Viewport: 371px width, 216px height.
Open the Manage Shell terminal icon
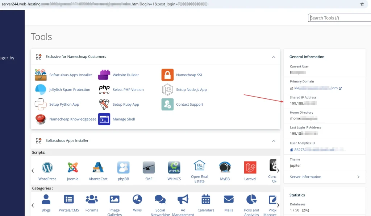[104, 119]
